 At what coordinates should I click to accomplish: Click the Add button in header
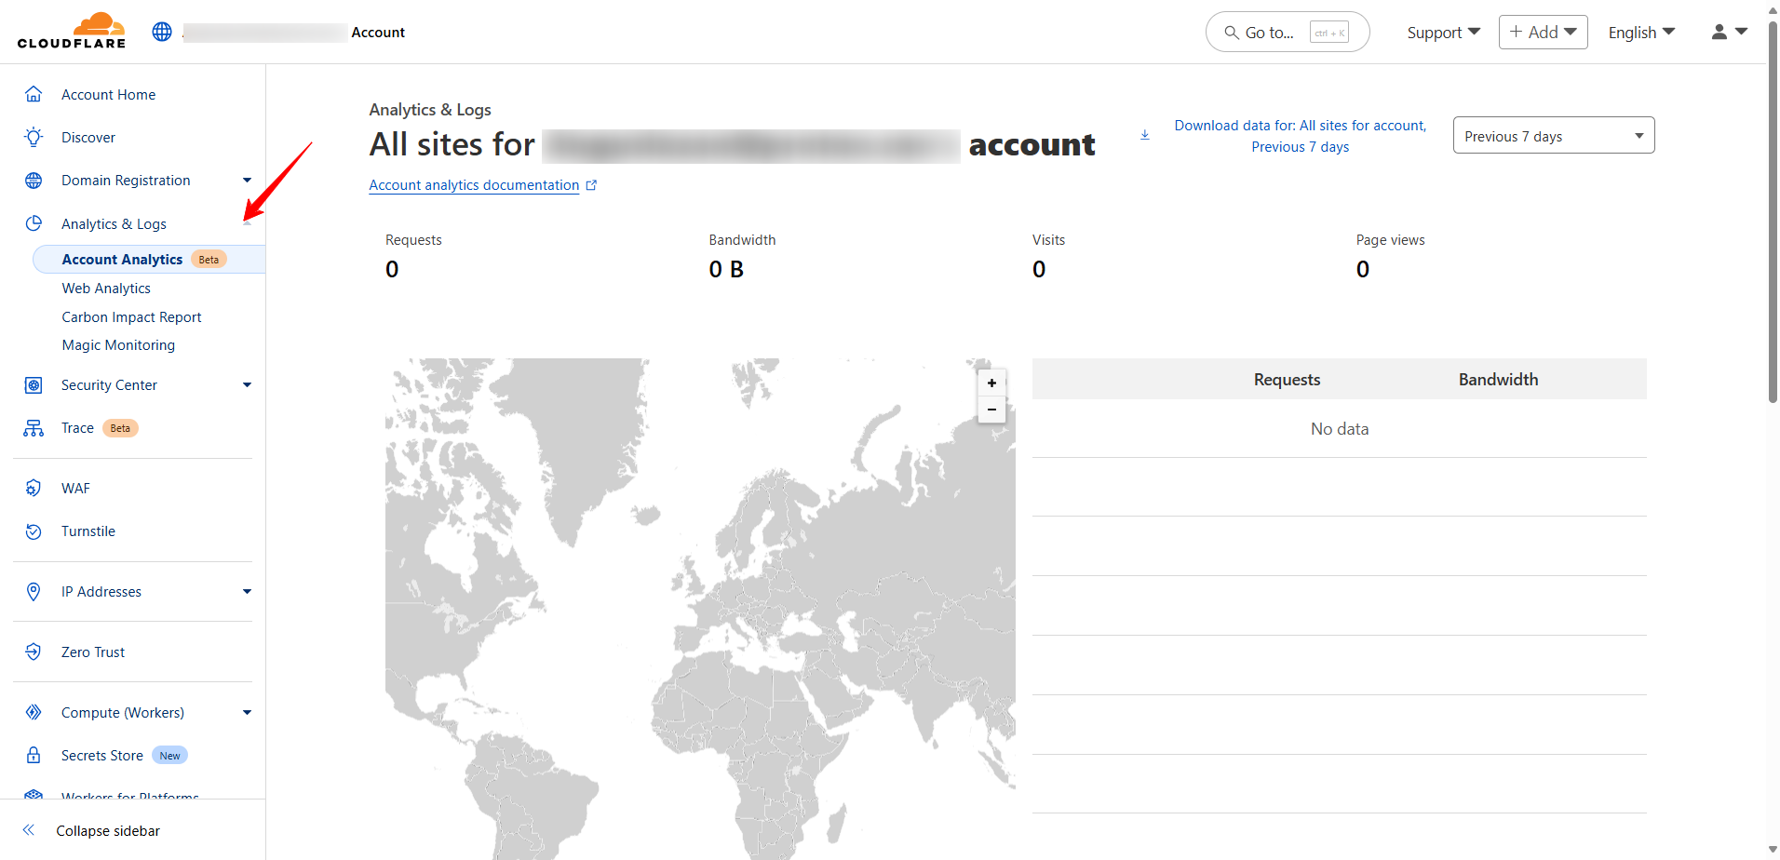(1543, 33)
